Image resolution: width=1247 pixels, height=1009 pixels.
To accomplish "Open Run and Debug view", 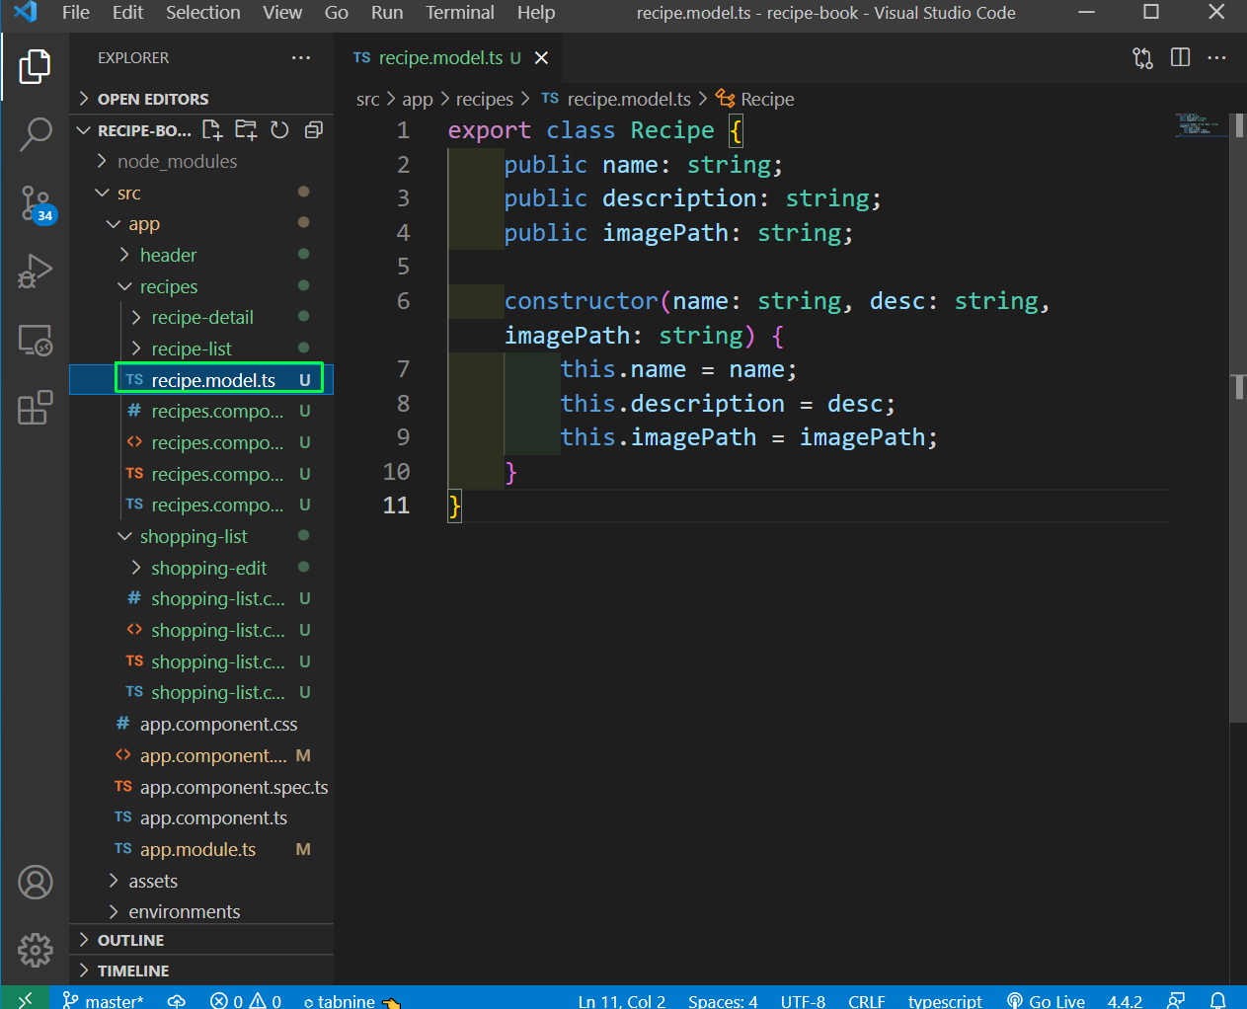I will pyautogui.click(x=35, y=272).
